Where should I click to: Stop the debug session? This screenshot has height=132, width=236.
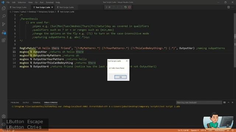129,7
